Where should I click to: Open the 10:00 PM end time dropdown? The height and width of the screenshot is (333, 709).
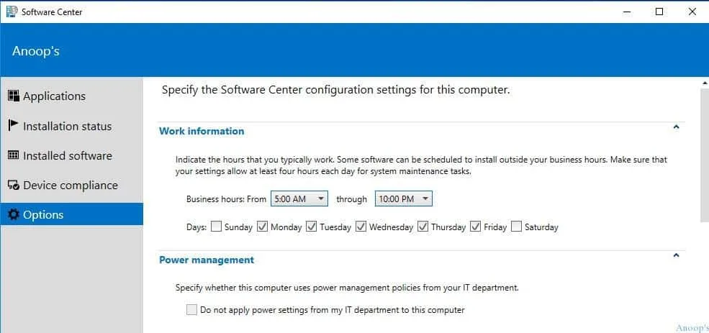(404, 199)
